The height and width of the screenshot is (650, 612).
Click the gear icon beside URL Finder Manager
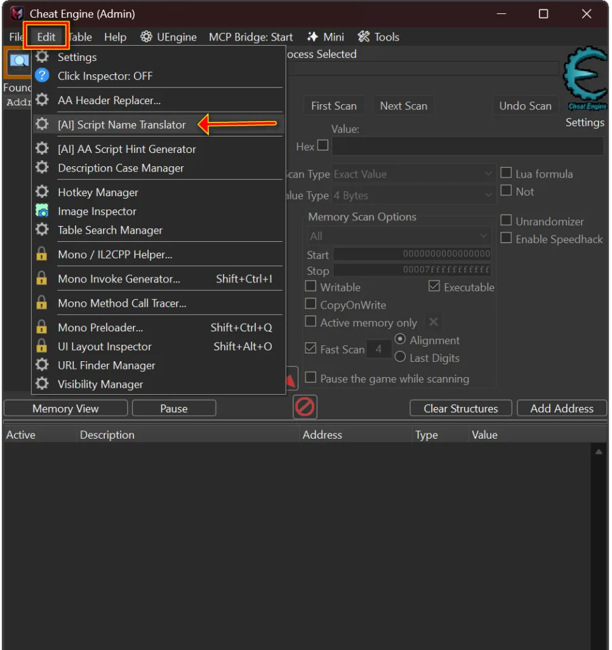click(x=42, y=365)
